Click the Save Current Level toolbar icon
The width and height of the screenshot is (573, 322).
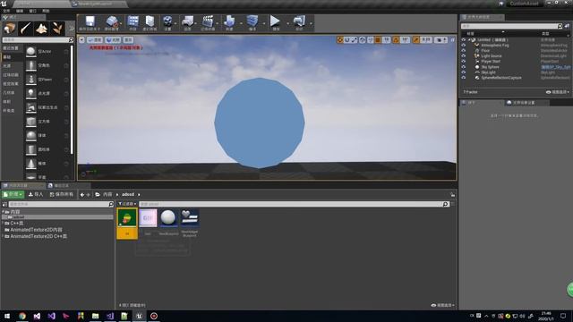(90, 22)
